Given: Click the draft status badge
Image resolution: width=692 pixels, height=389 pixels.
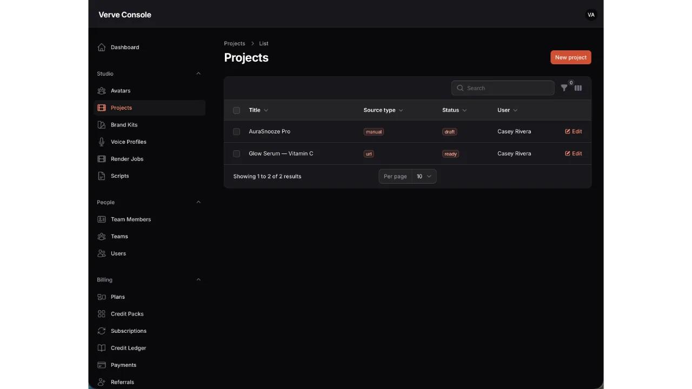Looking at the screenshot, I should [x=450, y=132].
